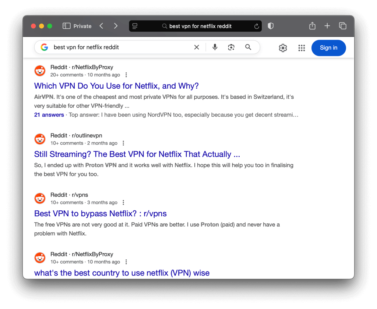Open the privacy shield report icon

coord(271,26)
